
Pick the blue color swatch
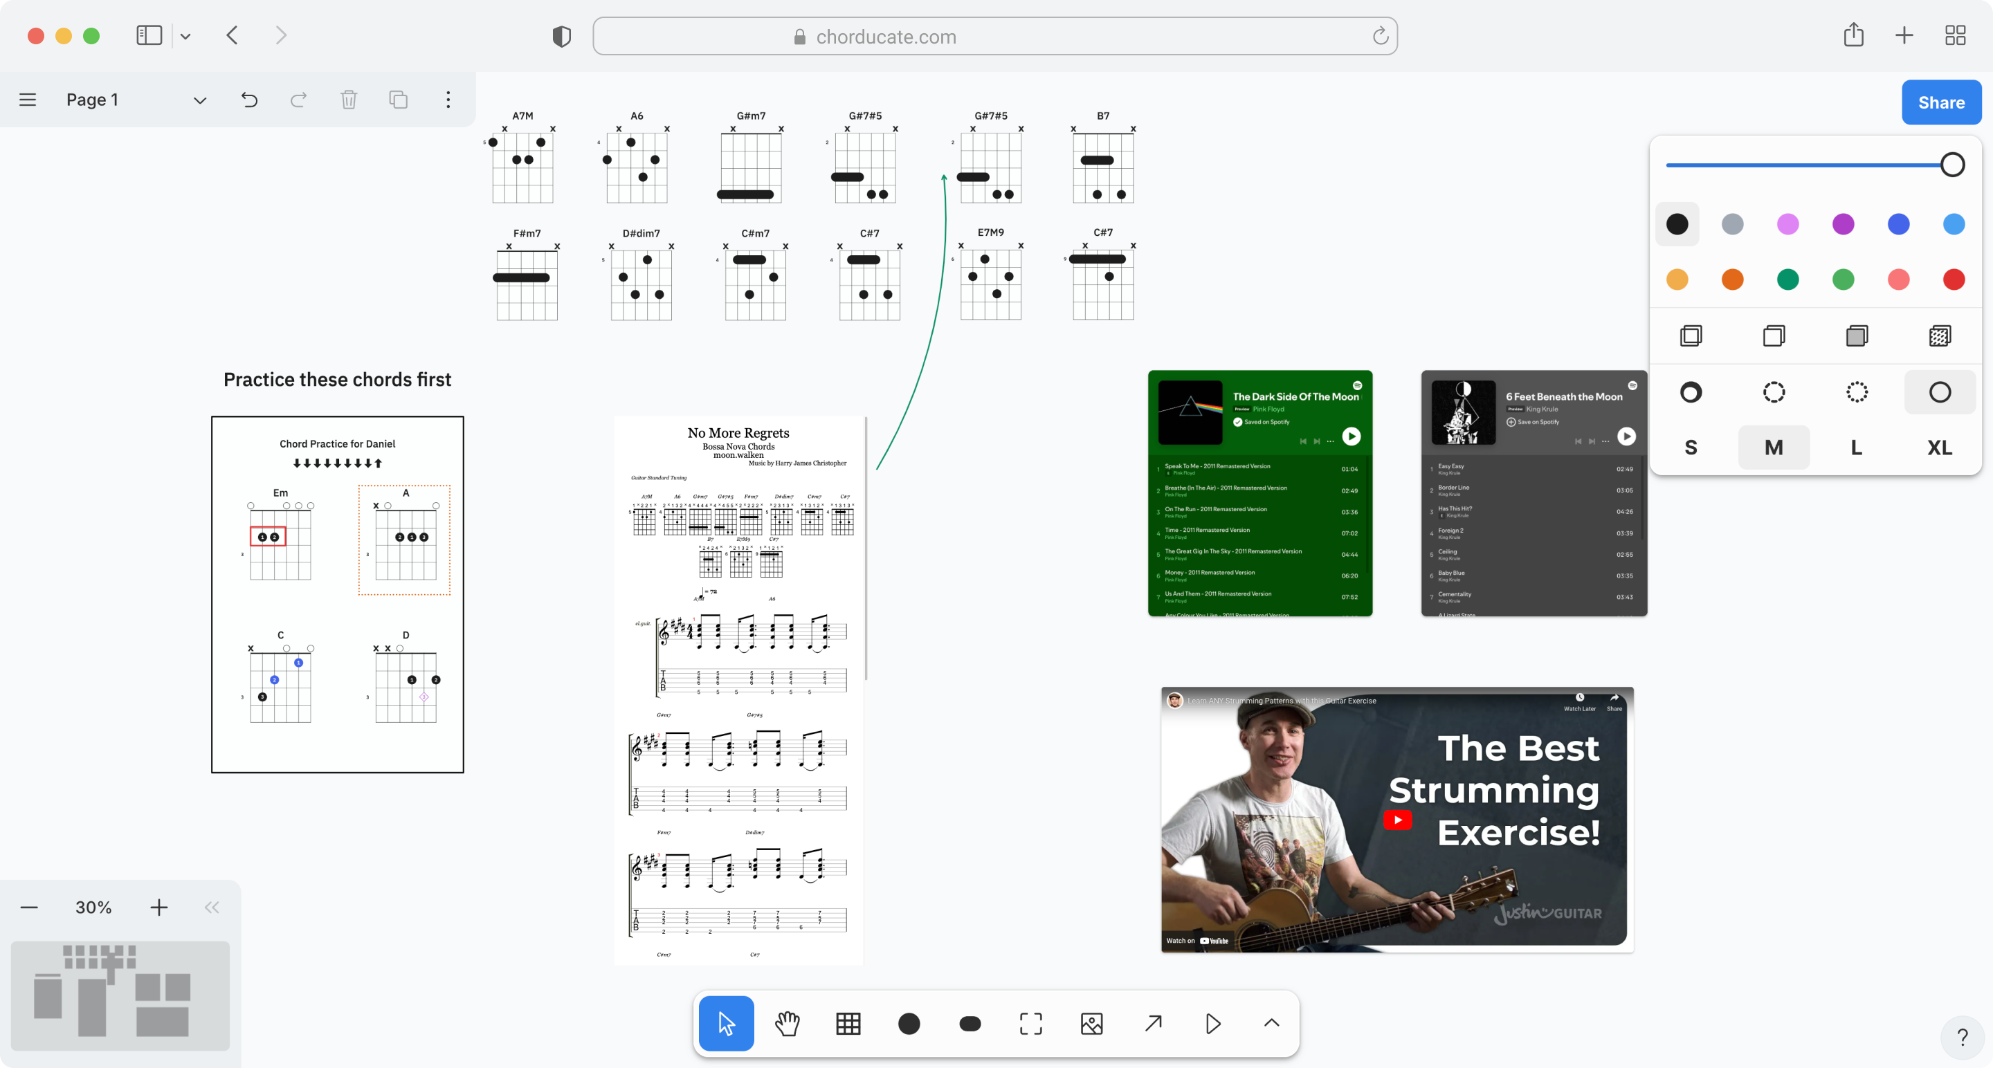pyautogui.click(x=1899, y=223)
